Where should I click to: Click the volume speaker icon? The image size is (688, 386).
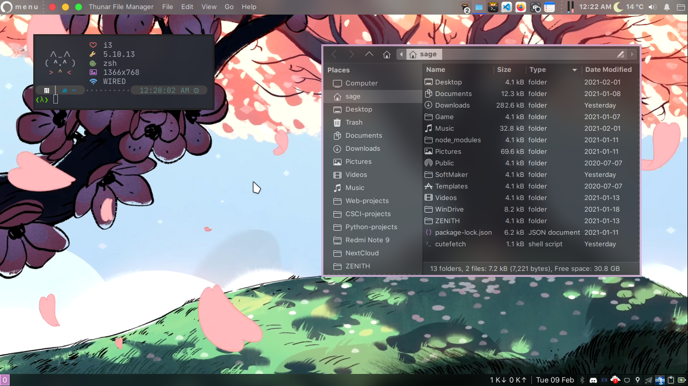point(653,7)
